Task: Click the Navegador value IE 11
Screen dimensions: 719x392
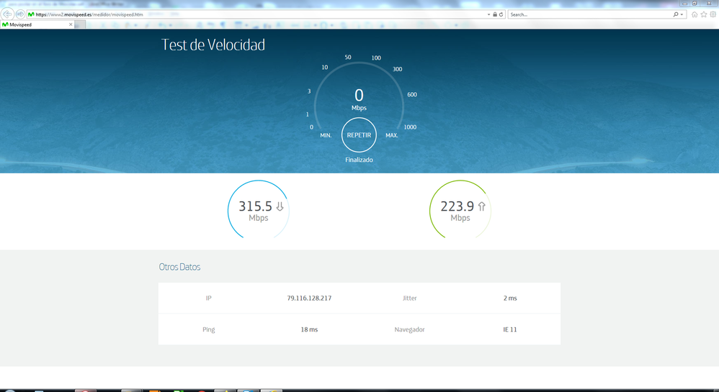Action: 510,329
